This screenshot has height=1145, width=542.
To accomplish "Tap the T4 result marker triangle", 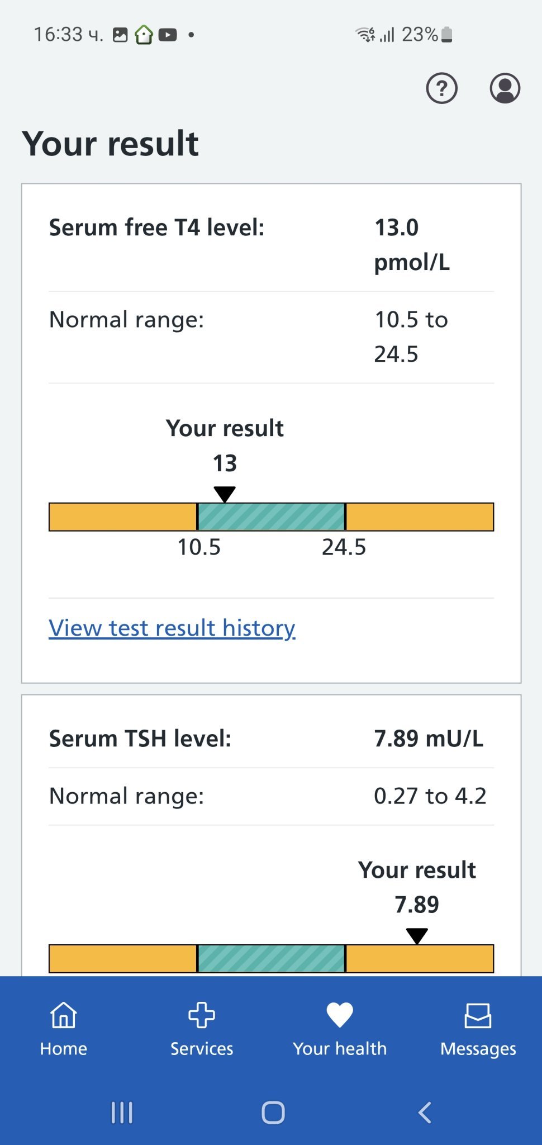I will coord(225,494).
